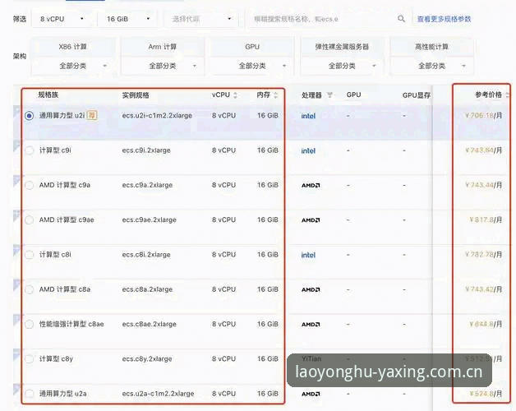The height and width of the screenshot is (411, 516).
Task: Click the GPU显存 column header
Action: (417, 95)
